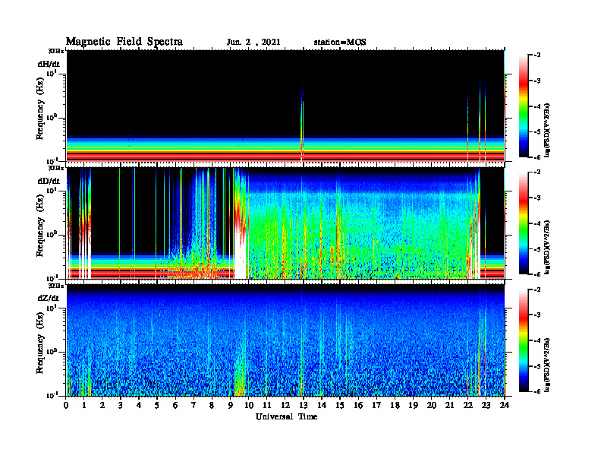Click hour tick label "0" on time axis
601x465 pixels.
click(x=66, y=405)
